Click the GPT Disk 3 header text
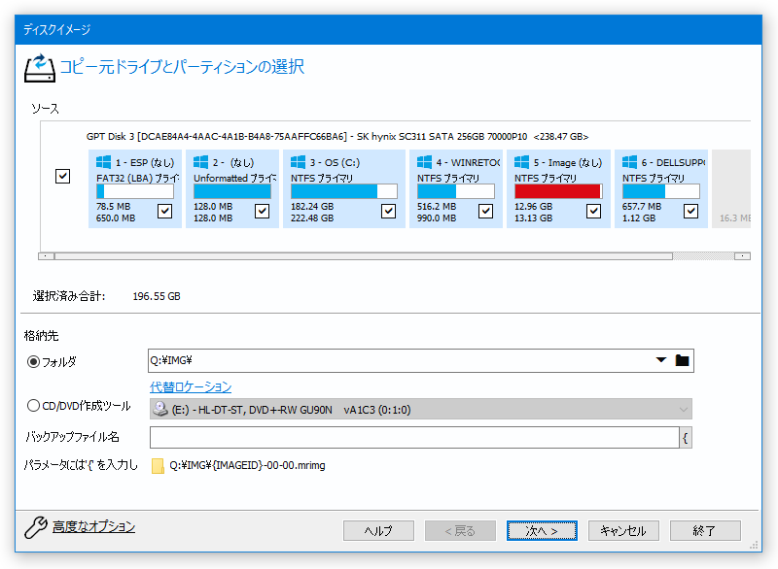 [x=337, y=137]
